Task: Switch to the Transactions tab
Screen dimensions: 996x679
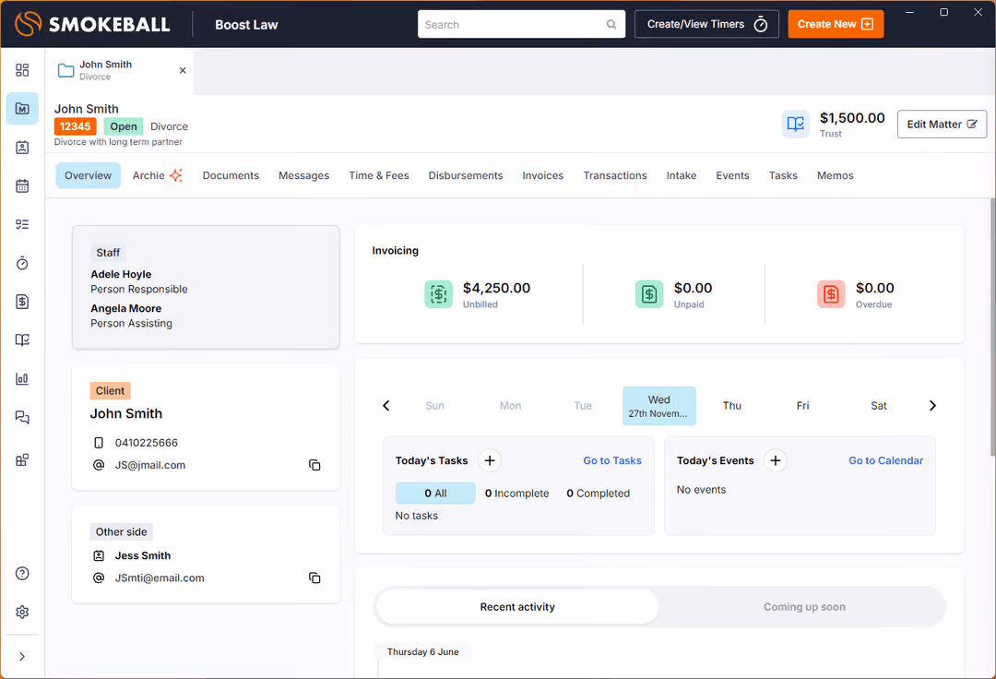Action: pyautogui.click(x=615, y=175)
